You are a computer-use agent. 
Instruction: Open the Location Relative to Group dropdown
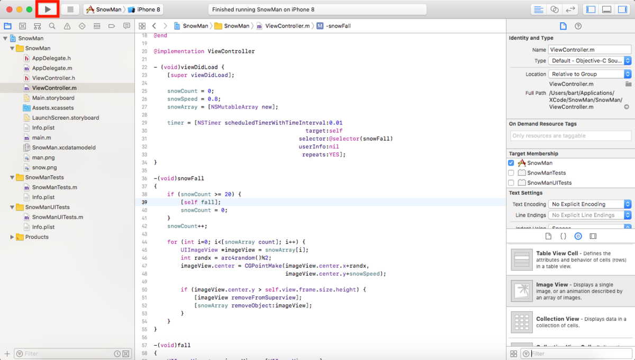[x=590, y=74]
